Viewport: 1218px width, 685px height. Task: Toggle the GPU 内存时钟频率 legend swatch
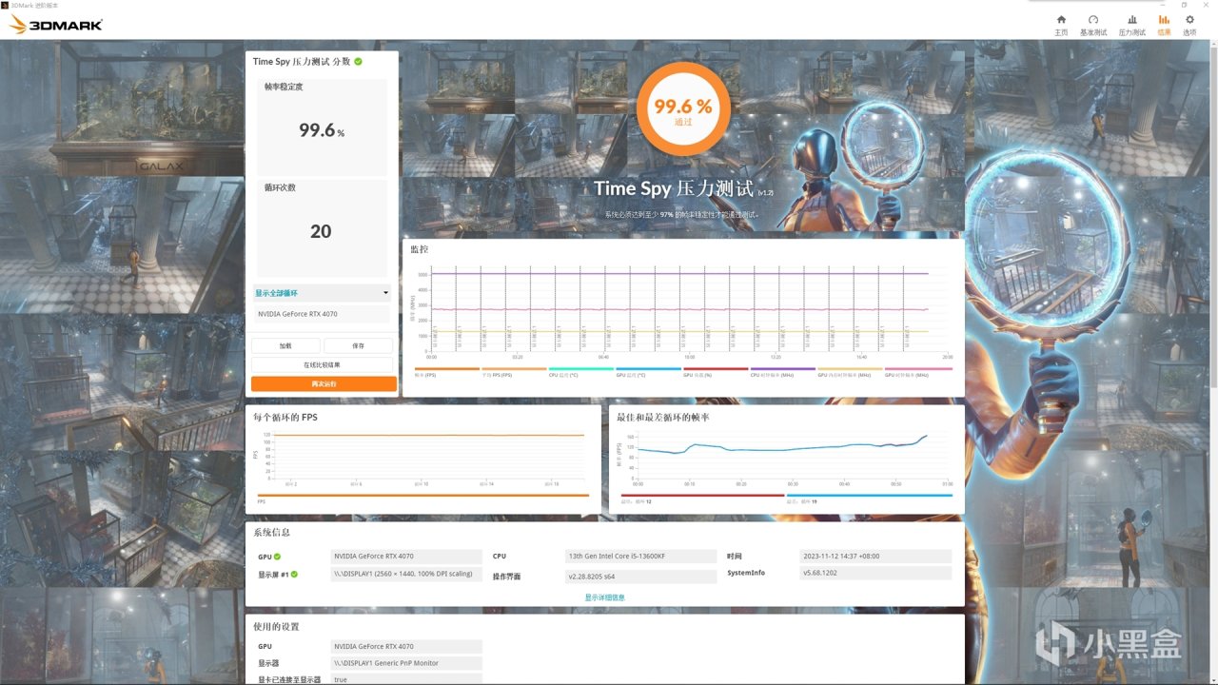point(850,369)
